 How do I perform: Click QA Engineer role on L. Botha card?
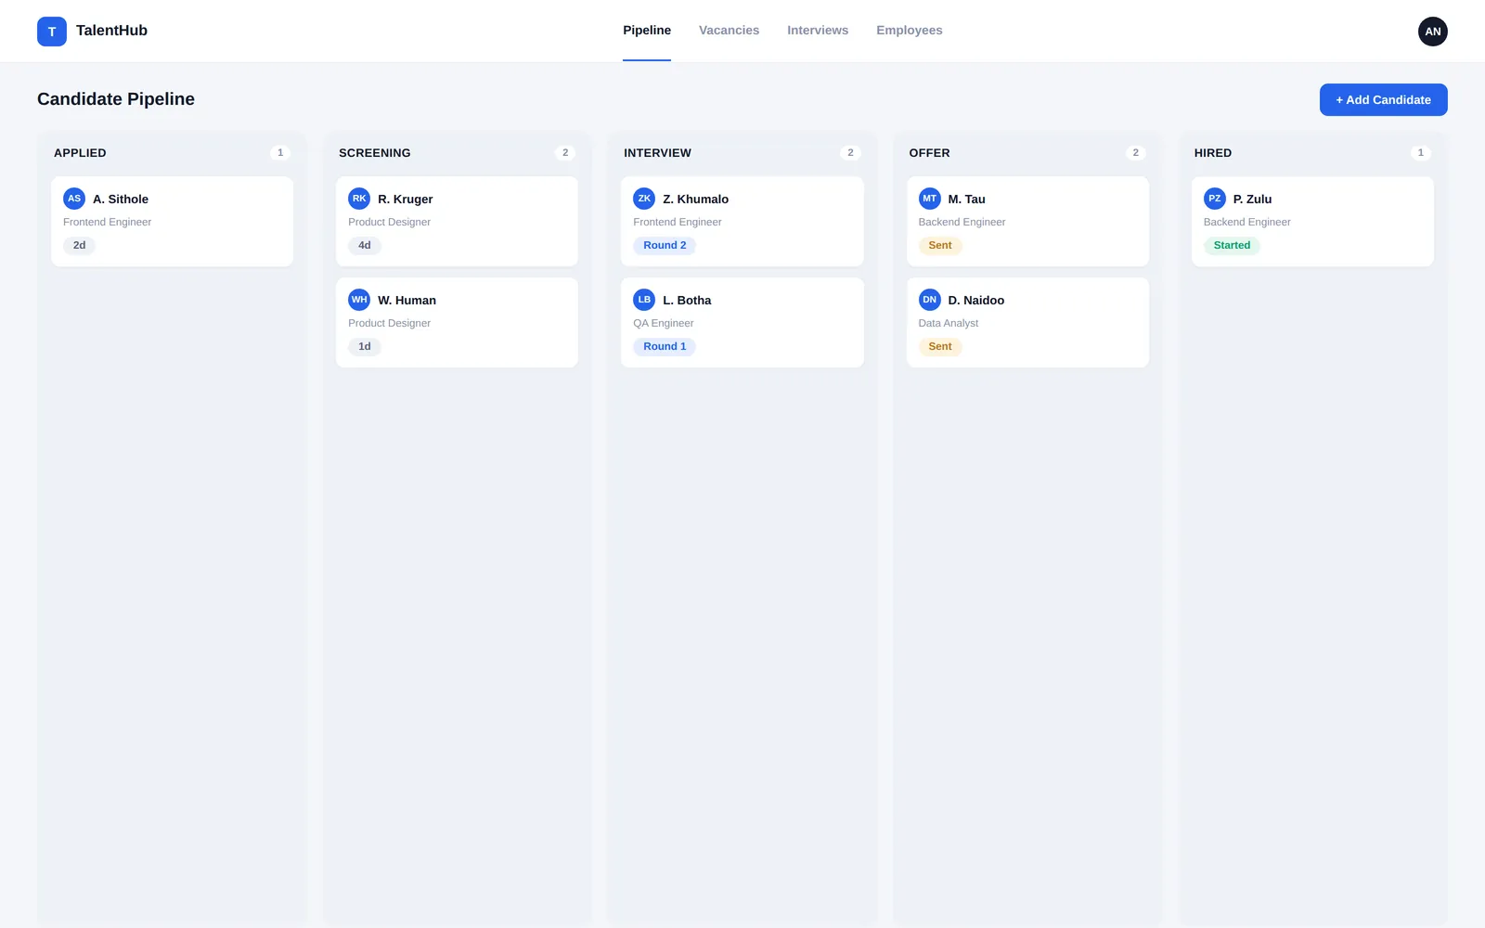pos(664,324)
